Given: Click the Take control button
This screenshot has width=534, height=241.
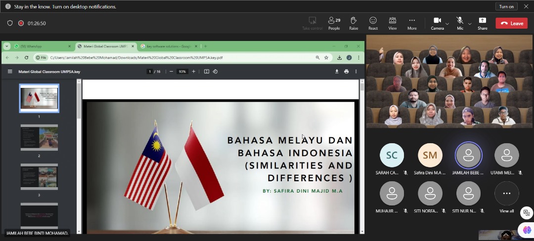Looking at the screenshot, I should pyautogui.click(x=312, y=23).
